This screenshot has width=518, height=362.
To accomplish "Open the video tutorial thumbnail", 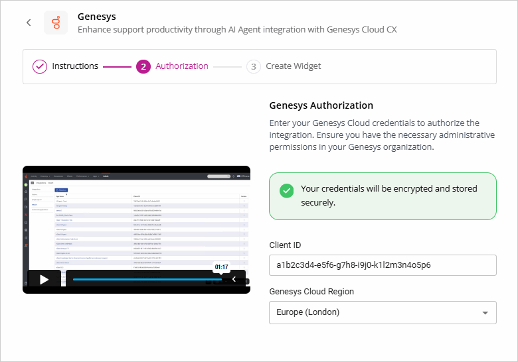I will 136,219.
